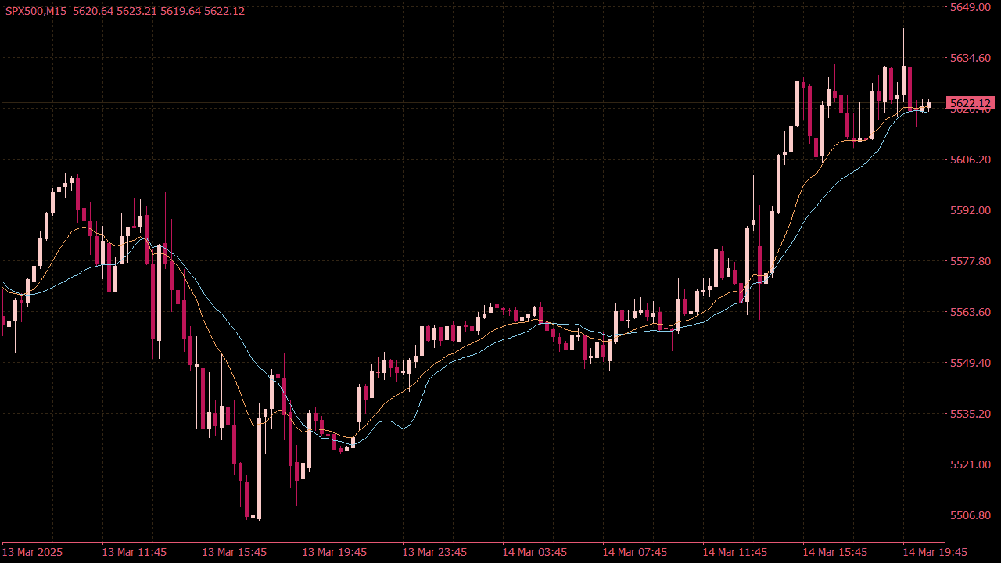Image resolution: width=1001 pixels, height=563 pixels.
Task: Select the 5622.12 current price label
Action: coord(970,103)
